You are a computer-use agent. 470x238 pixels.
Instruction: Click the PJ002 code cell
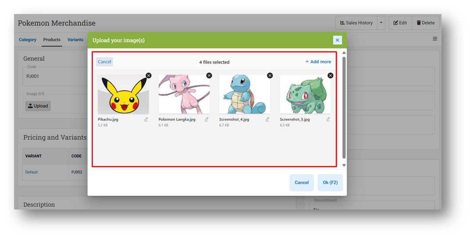click(x=77, y=172)
